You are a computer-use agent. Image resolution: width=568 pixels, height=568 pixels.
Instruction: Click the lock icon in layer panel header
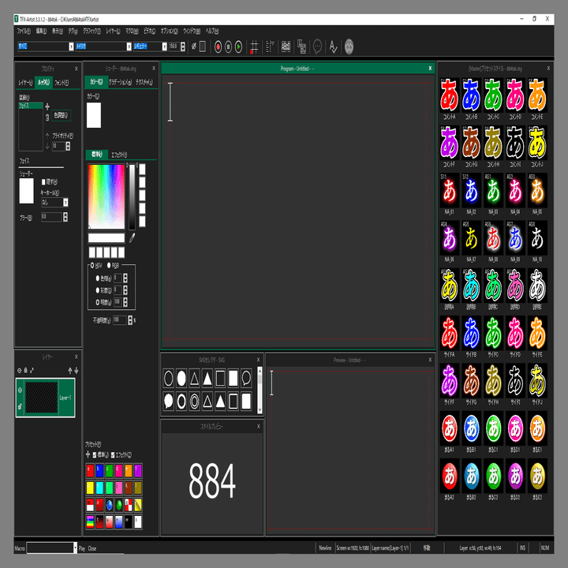click(x=26, y=370)
